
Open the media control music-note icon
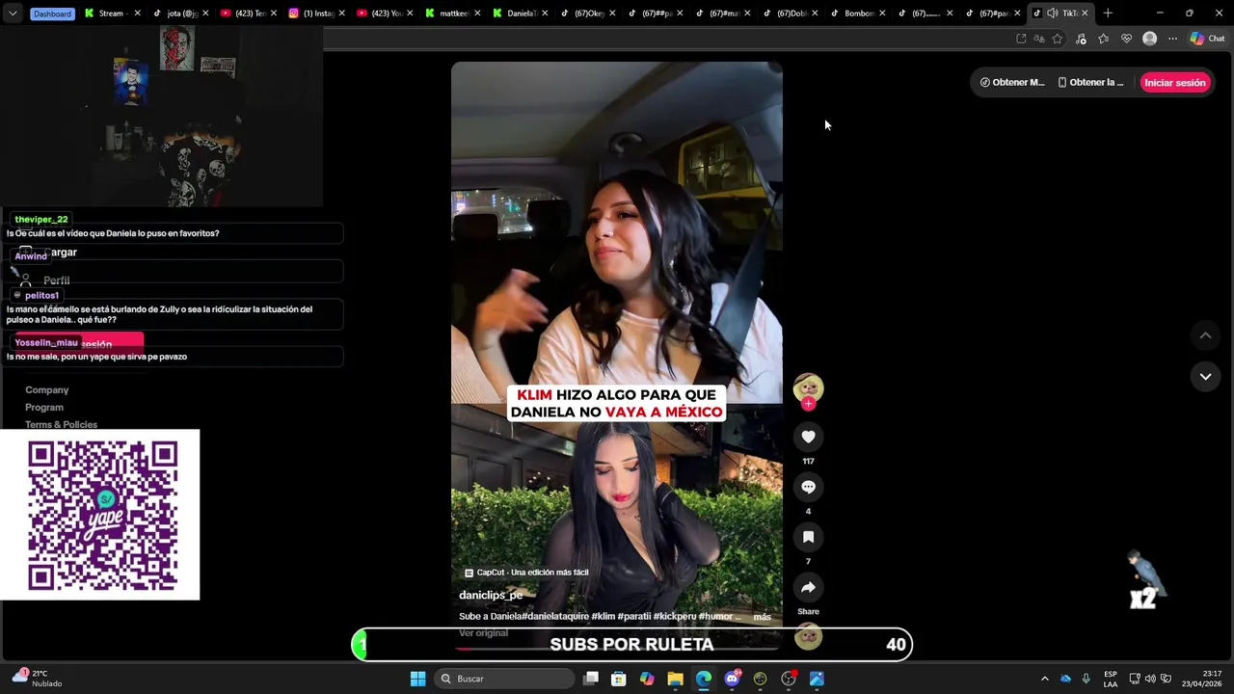[1081, 39]
